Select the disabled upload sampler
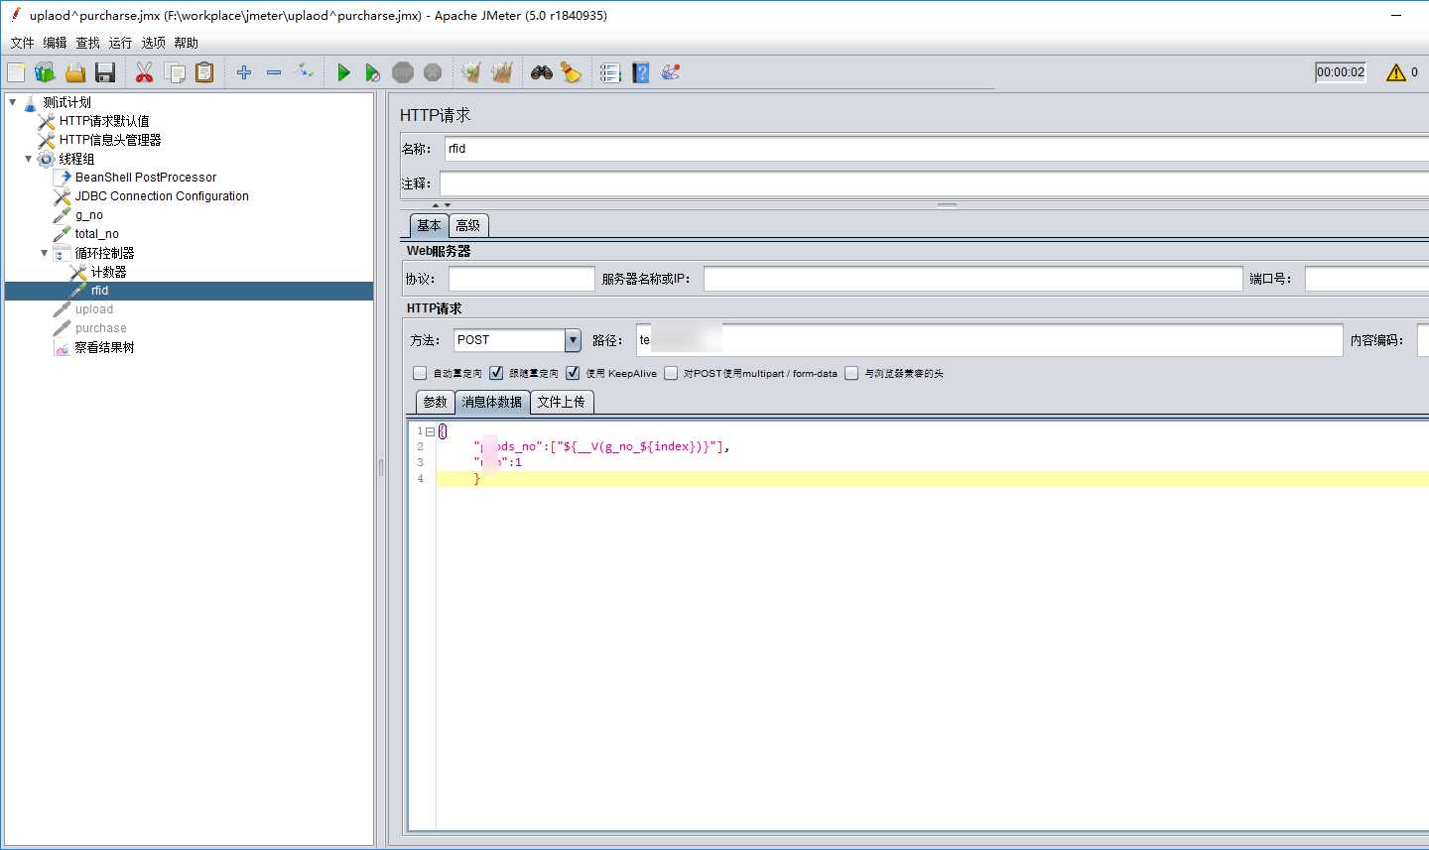 [94, 309]
